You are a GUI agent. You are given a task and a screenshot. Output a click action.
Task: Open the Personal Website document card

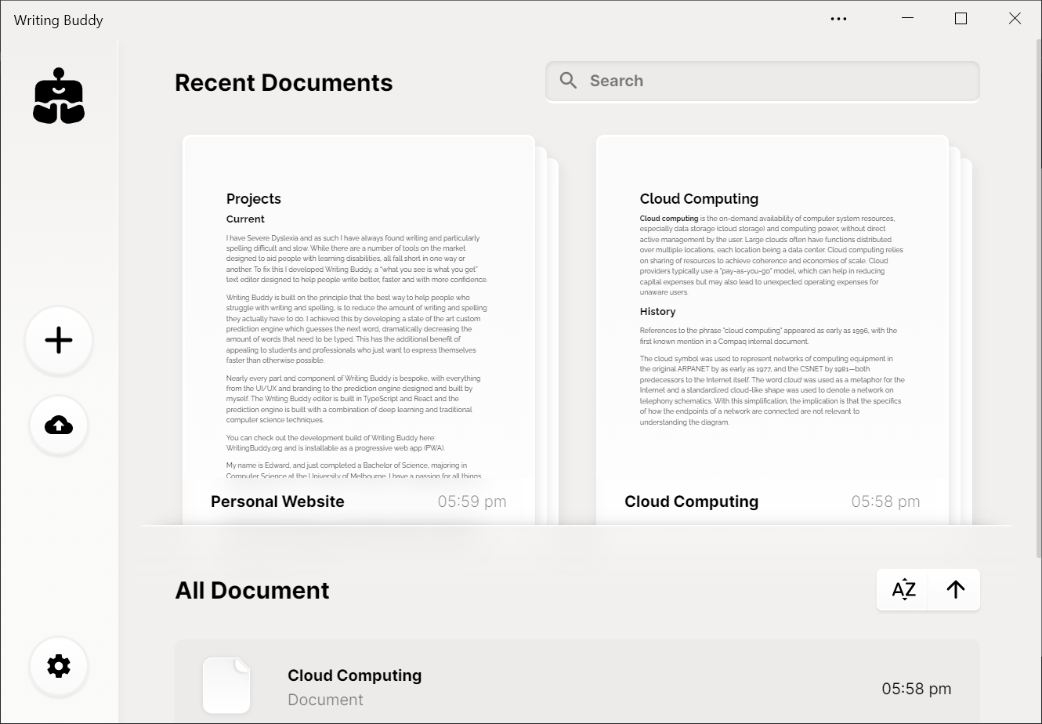(x=356, y=313)
